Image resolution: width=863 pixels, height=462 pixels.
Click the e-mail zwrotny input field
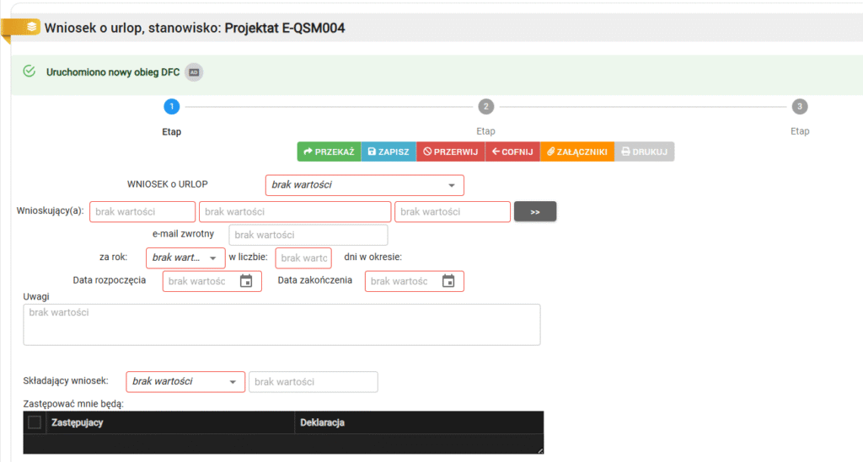[308, 235]
